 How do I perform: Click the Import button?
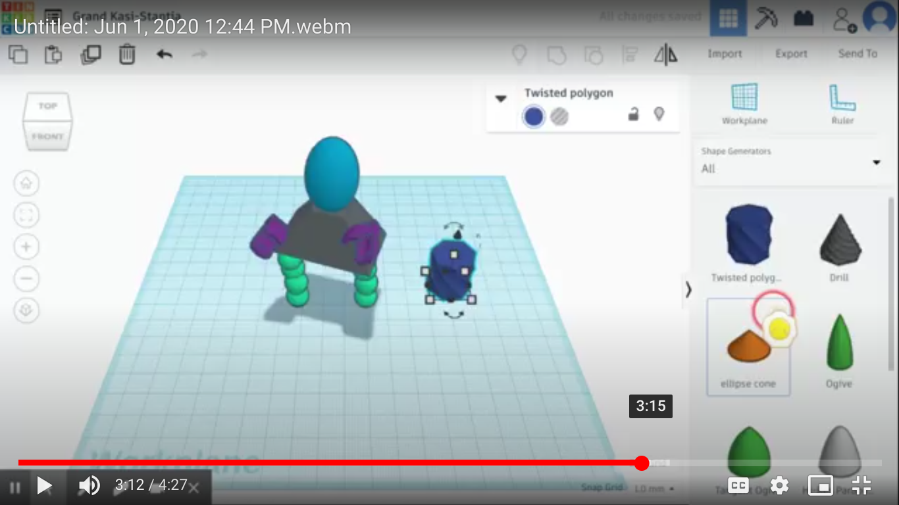pos(725,54)
